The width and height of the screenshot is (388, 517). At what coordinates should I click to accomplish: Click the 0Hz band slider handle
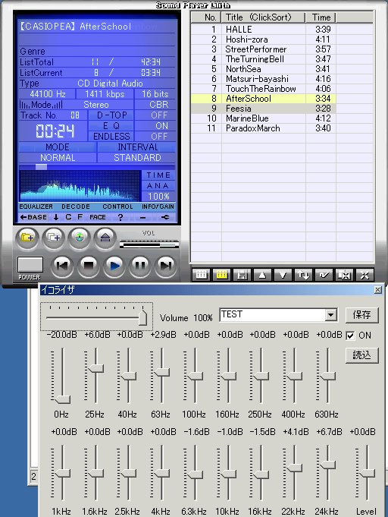coord(62,399)
